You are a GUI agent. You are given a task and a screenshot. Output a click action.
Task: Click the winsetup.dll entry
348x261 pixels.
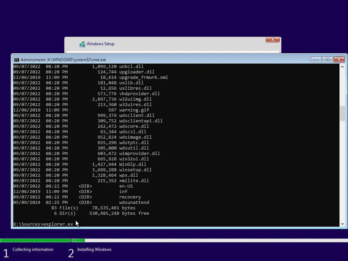tap(135, 170)
